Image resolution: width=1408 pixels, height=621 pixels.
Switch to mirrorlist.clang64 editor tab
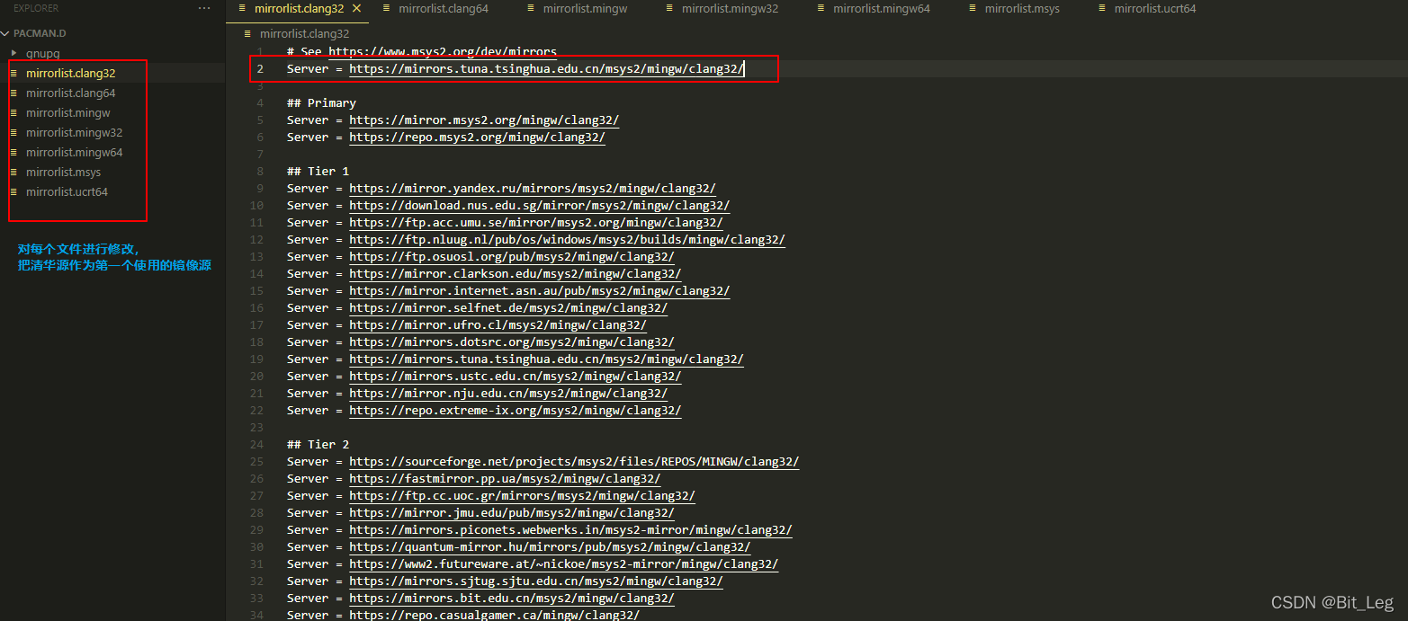coord(444,8)
